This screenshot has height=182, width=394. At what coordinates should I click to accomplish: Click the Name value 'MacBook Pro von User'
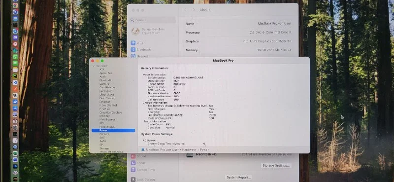(274, 23)
